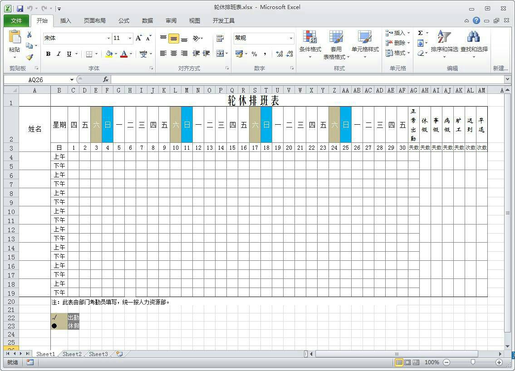This screenshot has height=371, width=515.
Task: Select the Format Painter brush icon
Action: (x=29, y=57)
